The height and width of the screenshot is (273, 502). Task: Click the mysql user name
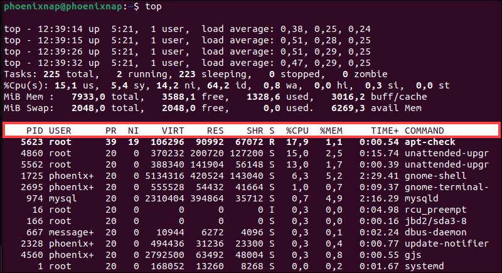[x=63, y=198]
